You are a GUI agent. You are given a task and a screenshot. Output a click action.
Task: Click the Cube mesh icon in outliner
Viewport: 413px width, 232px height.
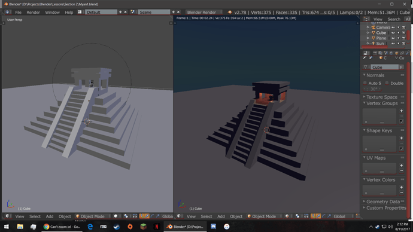(x=373, y=33)
